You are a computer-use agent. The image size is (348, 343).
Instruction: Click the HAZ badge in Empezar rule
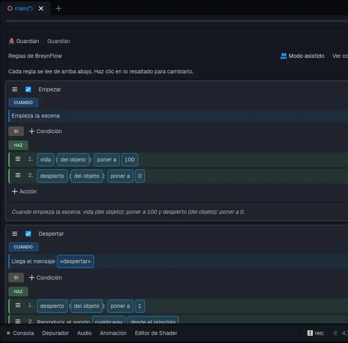pyautogui.click(x=18, y=145)
